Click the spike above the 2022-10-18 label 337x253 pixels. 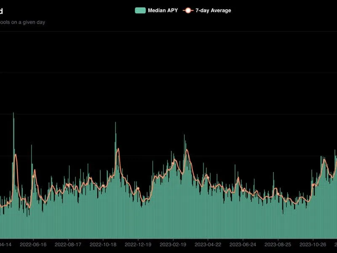click(x=115, y=122)
